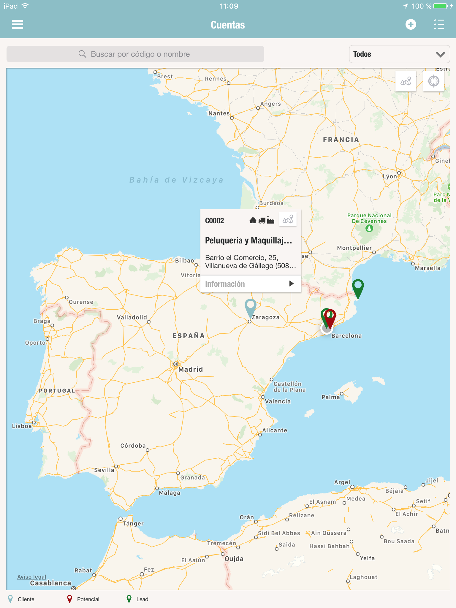Open the hamburger side menu
The image size is (456, 608).
18,25
